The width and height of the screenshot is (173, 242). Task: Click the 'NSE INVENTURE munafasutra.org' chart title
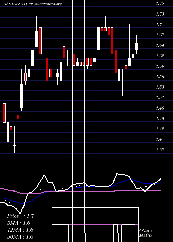(33, 4)
